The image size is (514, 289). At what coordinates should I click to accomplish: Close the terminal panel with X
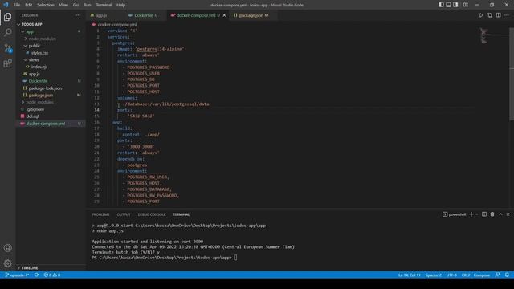point(508,214)
